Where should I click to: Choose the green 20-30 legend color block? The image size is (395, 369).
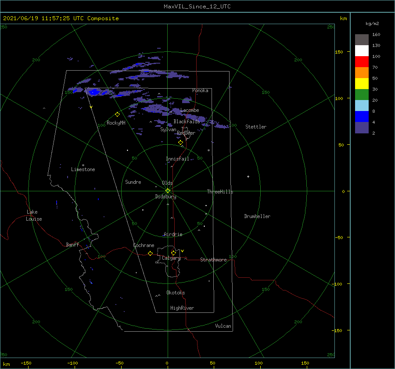click(x=362, y=95)
